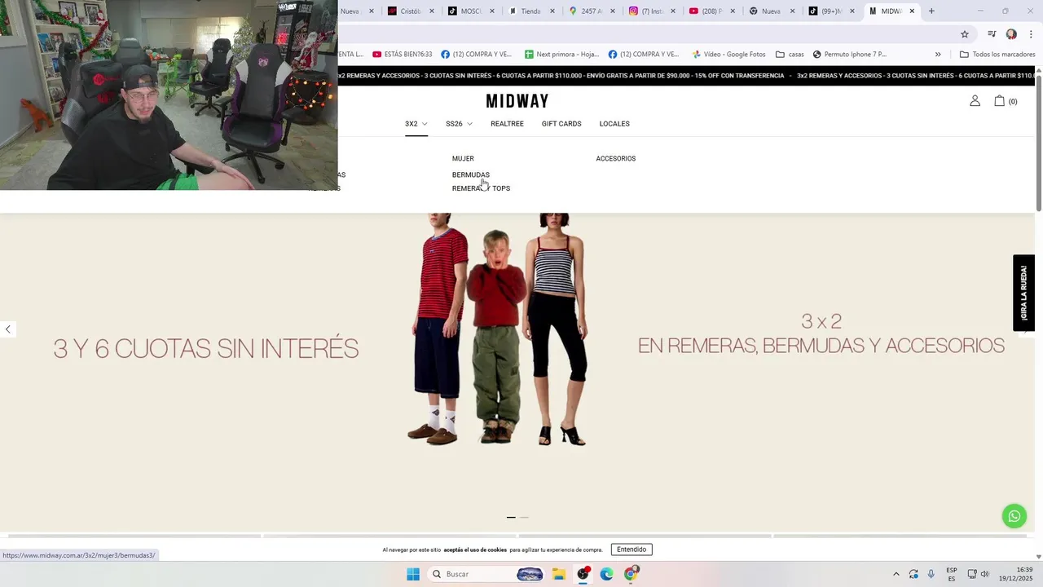Open Chrome media control icon
1043x587 pixels.
992,34
